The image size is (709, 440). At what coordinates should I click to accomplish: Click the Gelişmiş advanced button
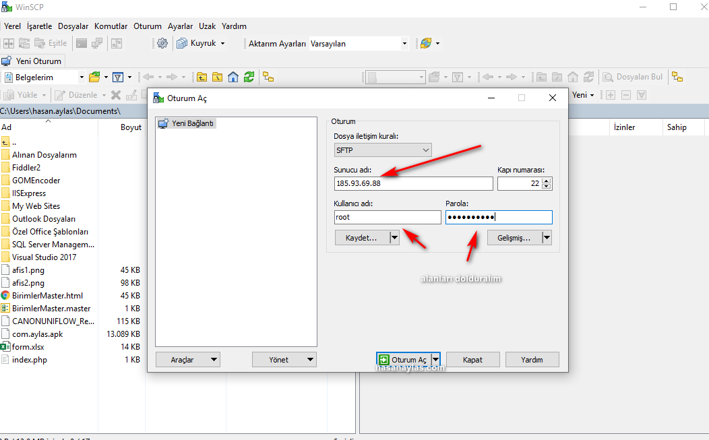coord(515,238)
